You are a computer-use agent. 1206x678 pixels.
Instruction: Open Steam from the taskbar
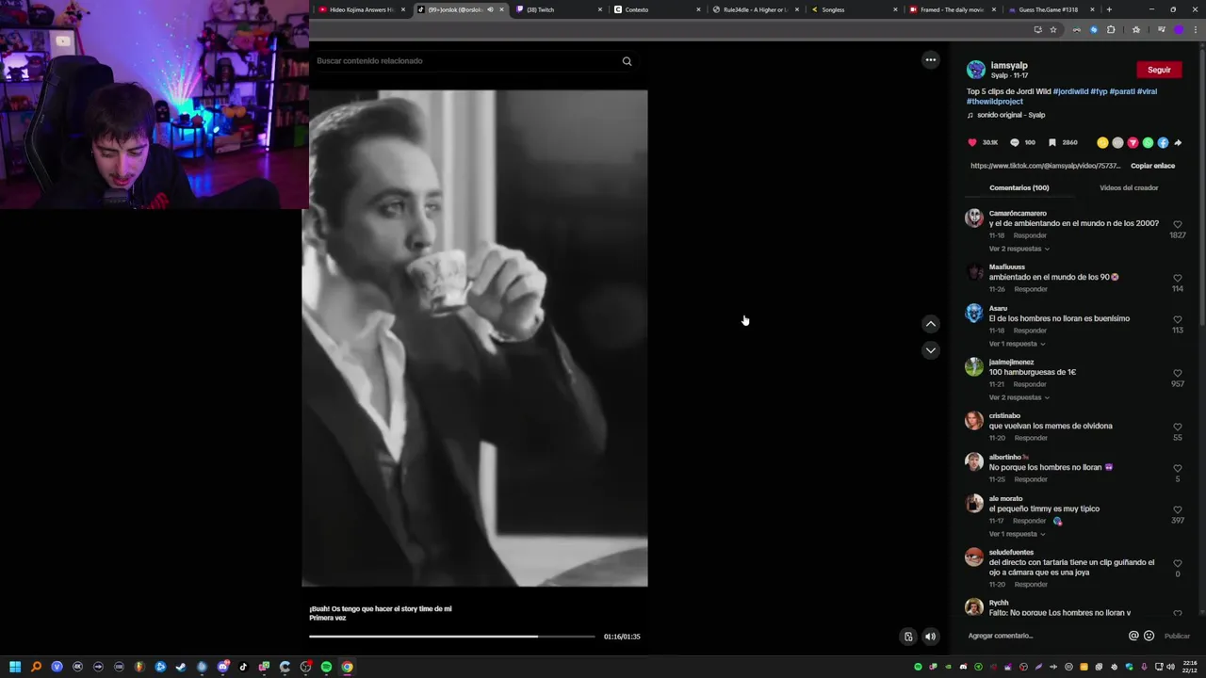pos(181,667)
